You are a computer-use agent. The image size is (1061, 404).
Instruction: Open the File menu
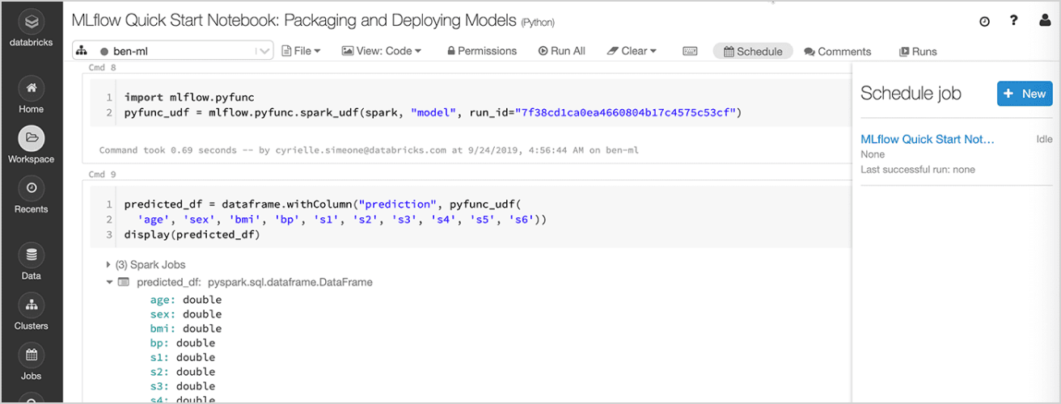(301, 51)
